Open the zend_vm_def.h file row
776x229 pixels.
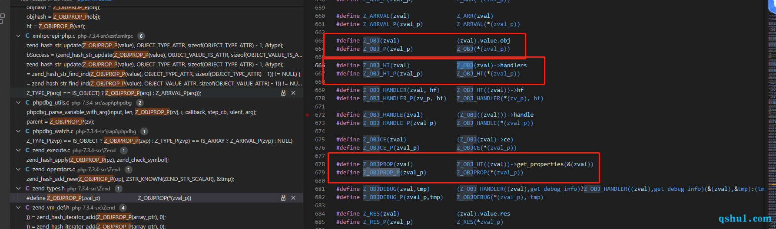tap(156, 208)
